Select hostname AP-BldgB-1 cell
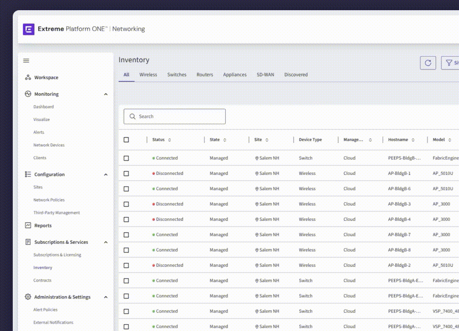Screen dimensions: 459x331 tap(399, 174)
